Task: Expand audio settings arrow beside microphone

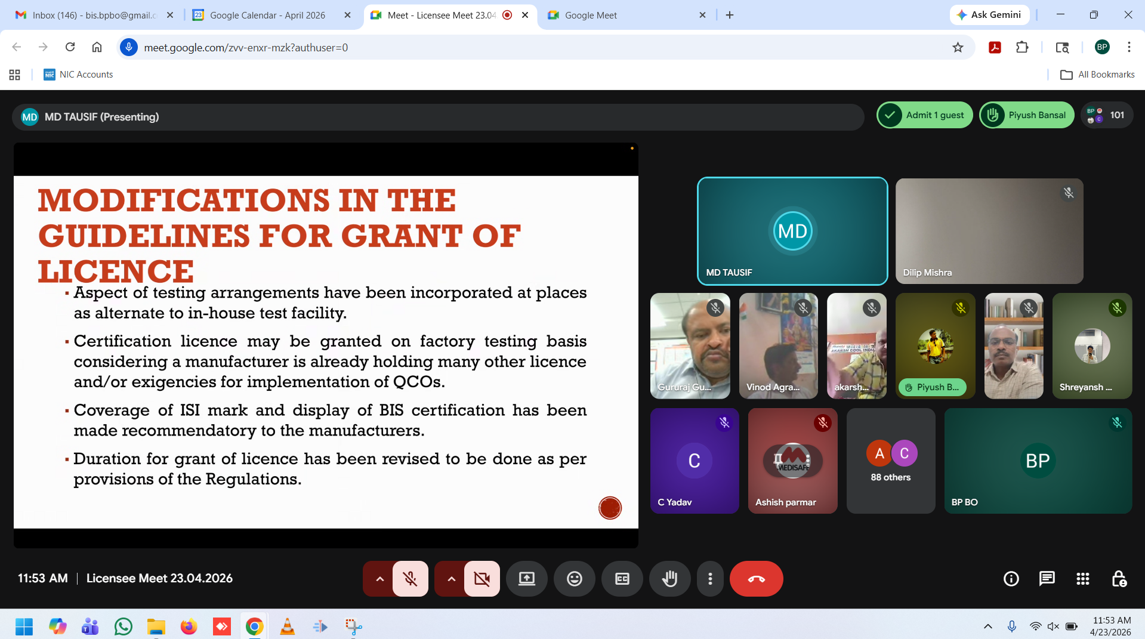Action: (379, 579)
